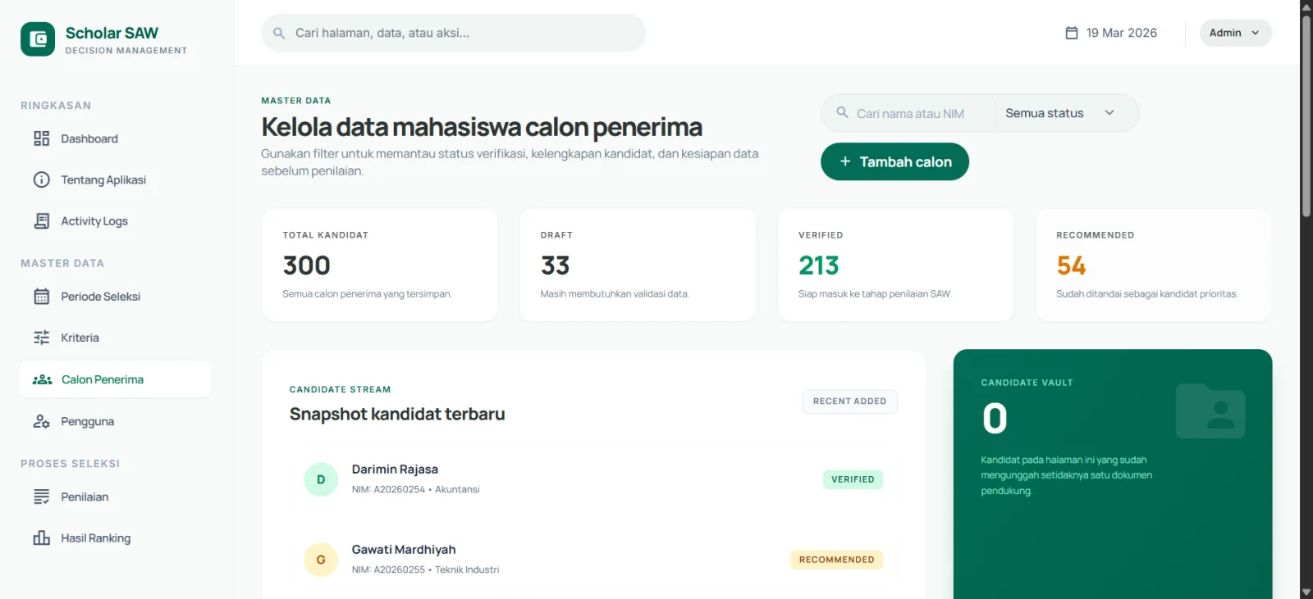
Task: Click the Periode Seleksi calendar icon
Action: tap(41, 297)
